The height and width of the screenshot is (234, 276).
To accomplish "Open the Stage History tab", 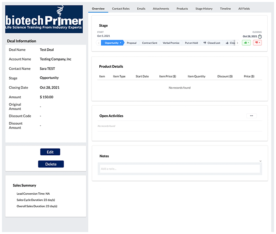I will point(204,9).
